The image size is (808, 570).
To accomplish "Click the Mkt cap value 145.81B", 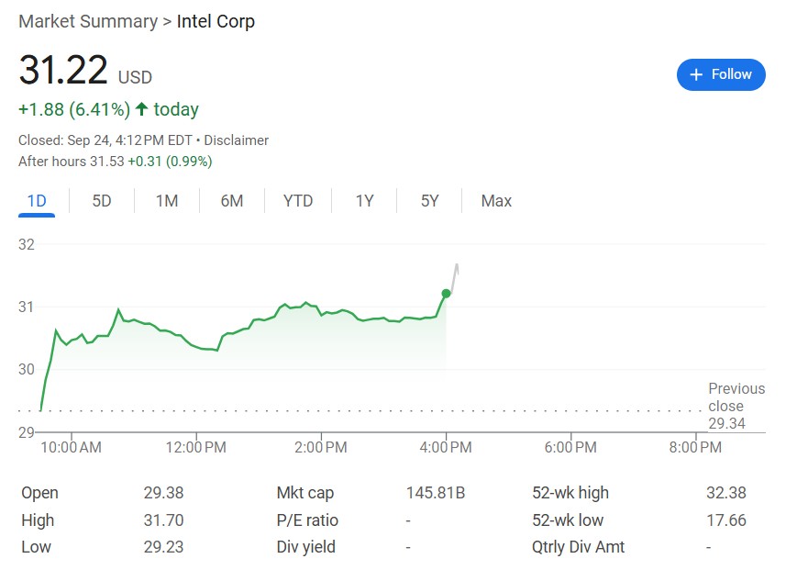I will pyautogui.click(x=436, y=493).
